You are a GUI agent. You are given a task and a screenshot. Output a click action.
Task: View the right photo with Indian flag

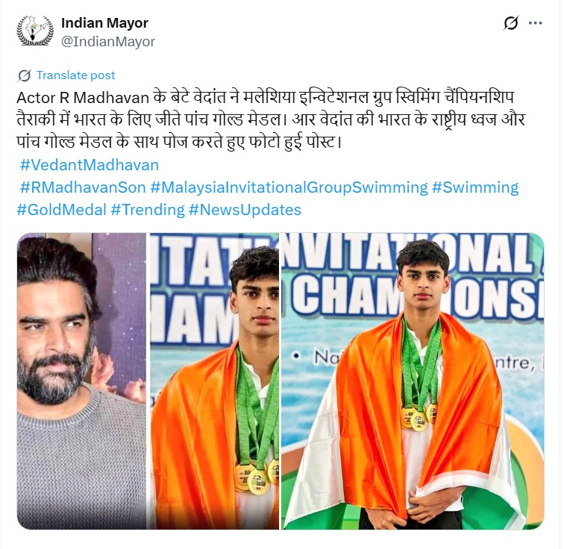(413, 381)
